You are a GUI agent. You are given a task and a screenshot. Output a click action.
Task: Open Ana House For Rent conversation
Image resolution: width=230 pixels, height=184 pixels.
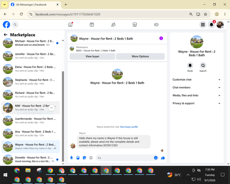[31, 133]
